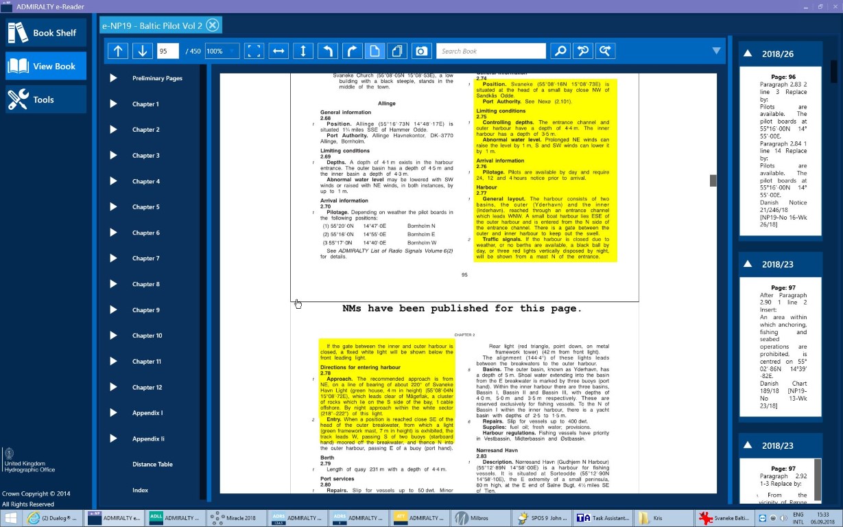Viewport: 843px width, 527px height.
Task: Expand Preliminary Pages in the contents tree
Action: tap(113, 78)
